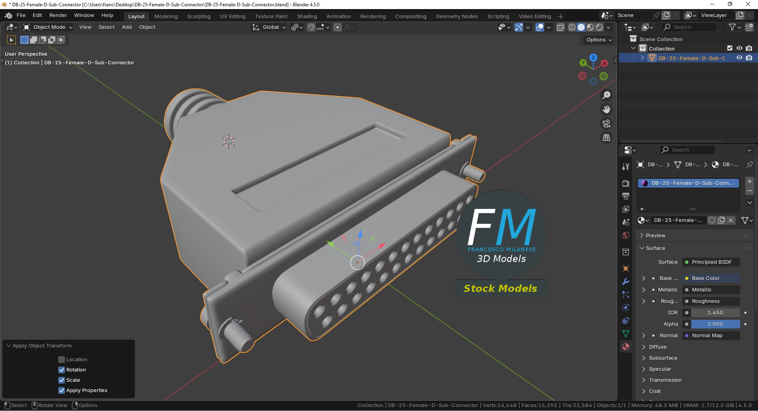Open the Particles properties tab
758x411 pixels.
point(626,295)
